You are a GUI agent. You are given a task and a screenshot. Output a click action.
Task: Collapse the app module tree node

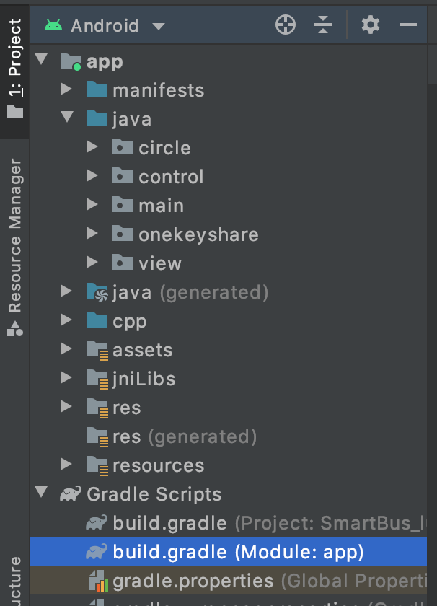40,61
